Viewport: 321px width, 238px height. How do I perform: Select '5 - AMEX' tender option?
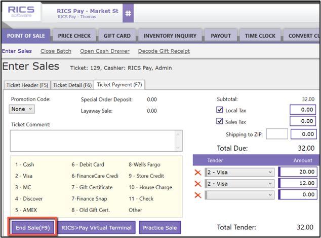click(x=26, y=210)
